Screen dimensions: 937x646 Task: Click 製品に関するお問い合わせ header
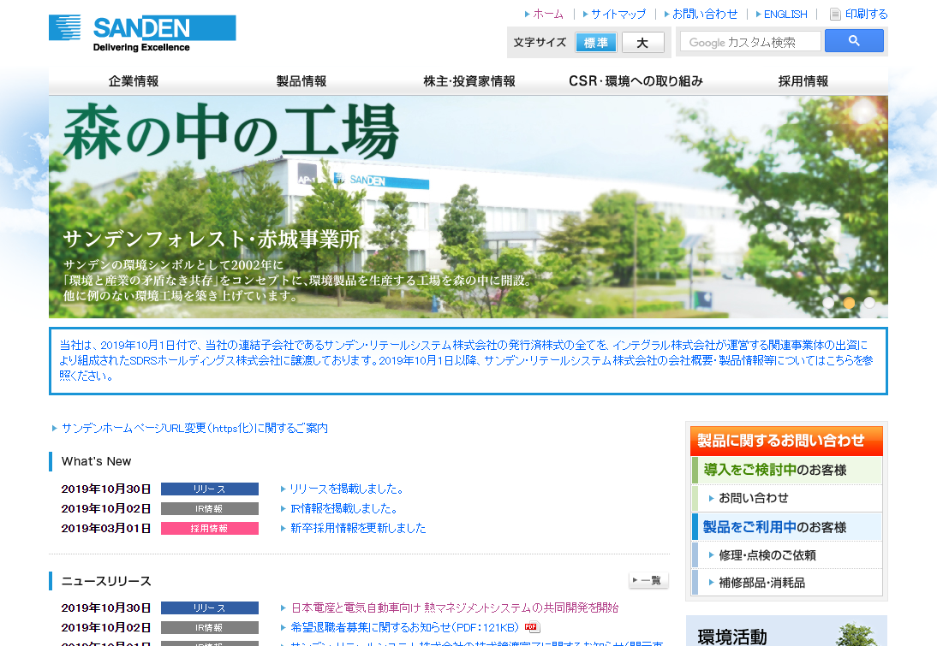(786, 441)
